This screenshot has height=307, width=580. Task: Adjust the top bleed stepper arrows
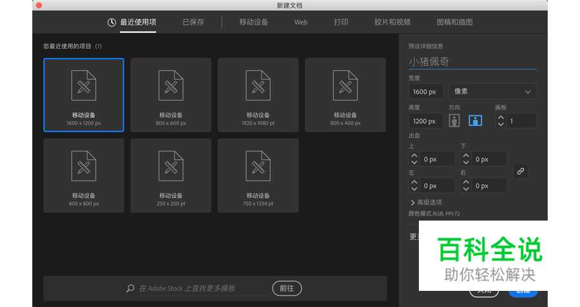(414, 159)
